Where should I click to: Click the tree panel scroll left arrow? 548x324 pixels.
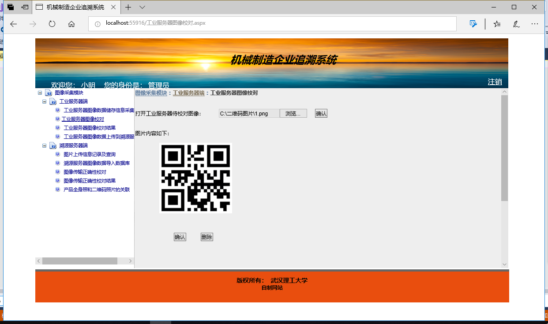(39, 261)
